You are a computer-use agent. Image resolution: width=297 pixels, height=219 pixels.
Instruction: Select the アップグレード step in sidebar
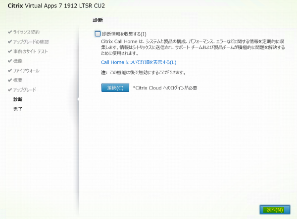24,89
